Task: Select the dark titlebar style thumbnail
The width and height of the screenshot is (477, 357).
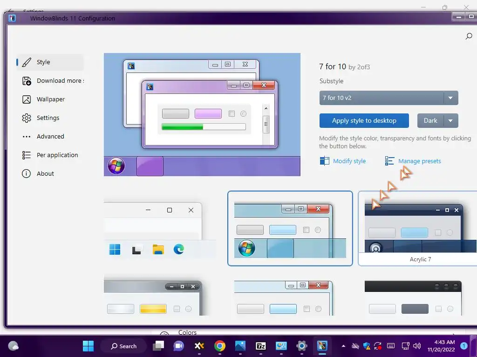Action: tap(413, 297)
